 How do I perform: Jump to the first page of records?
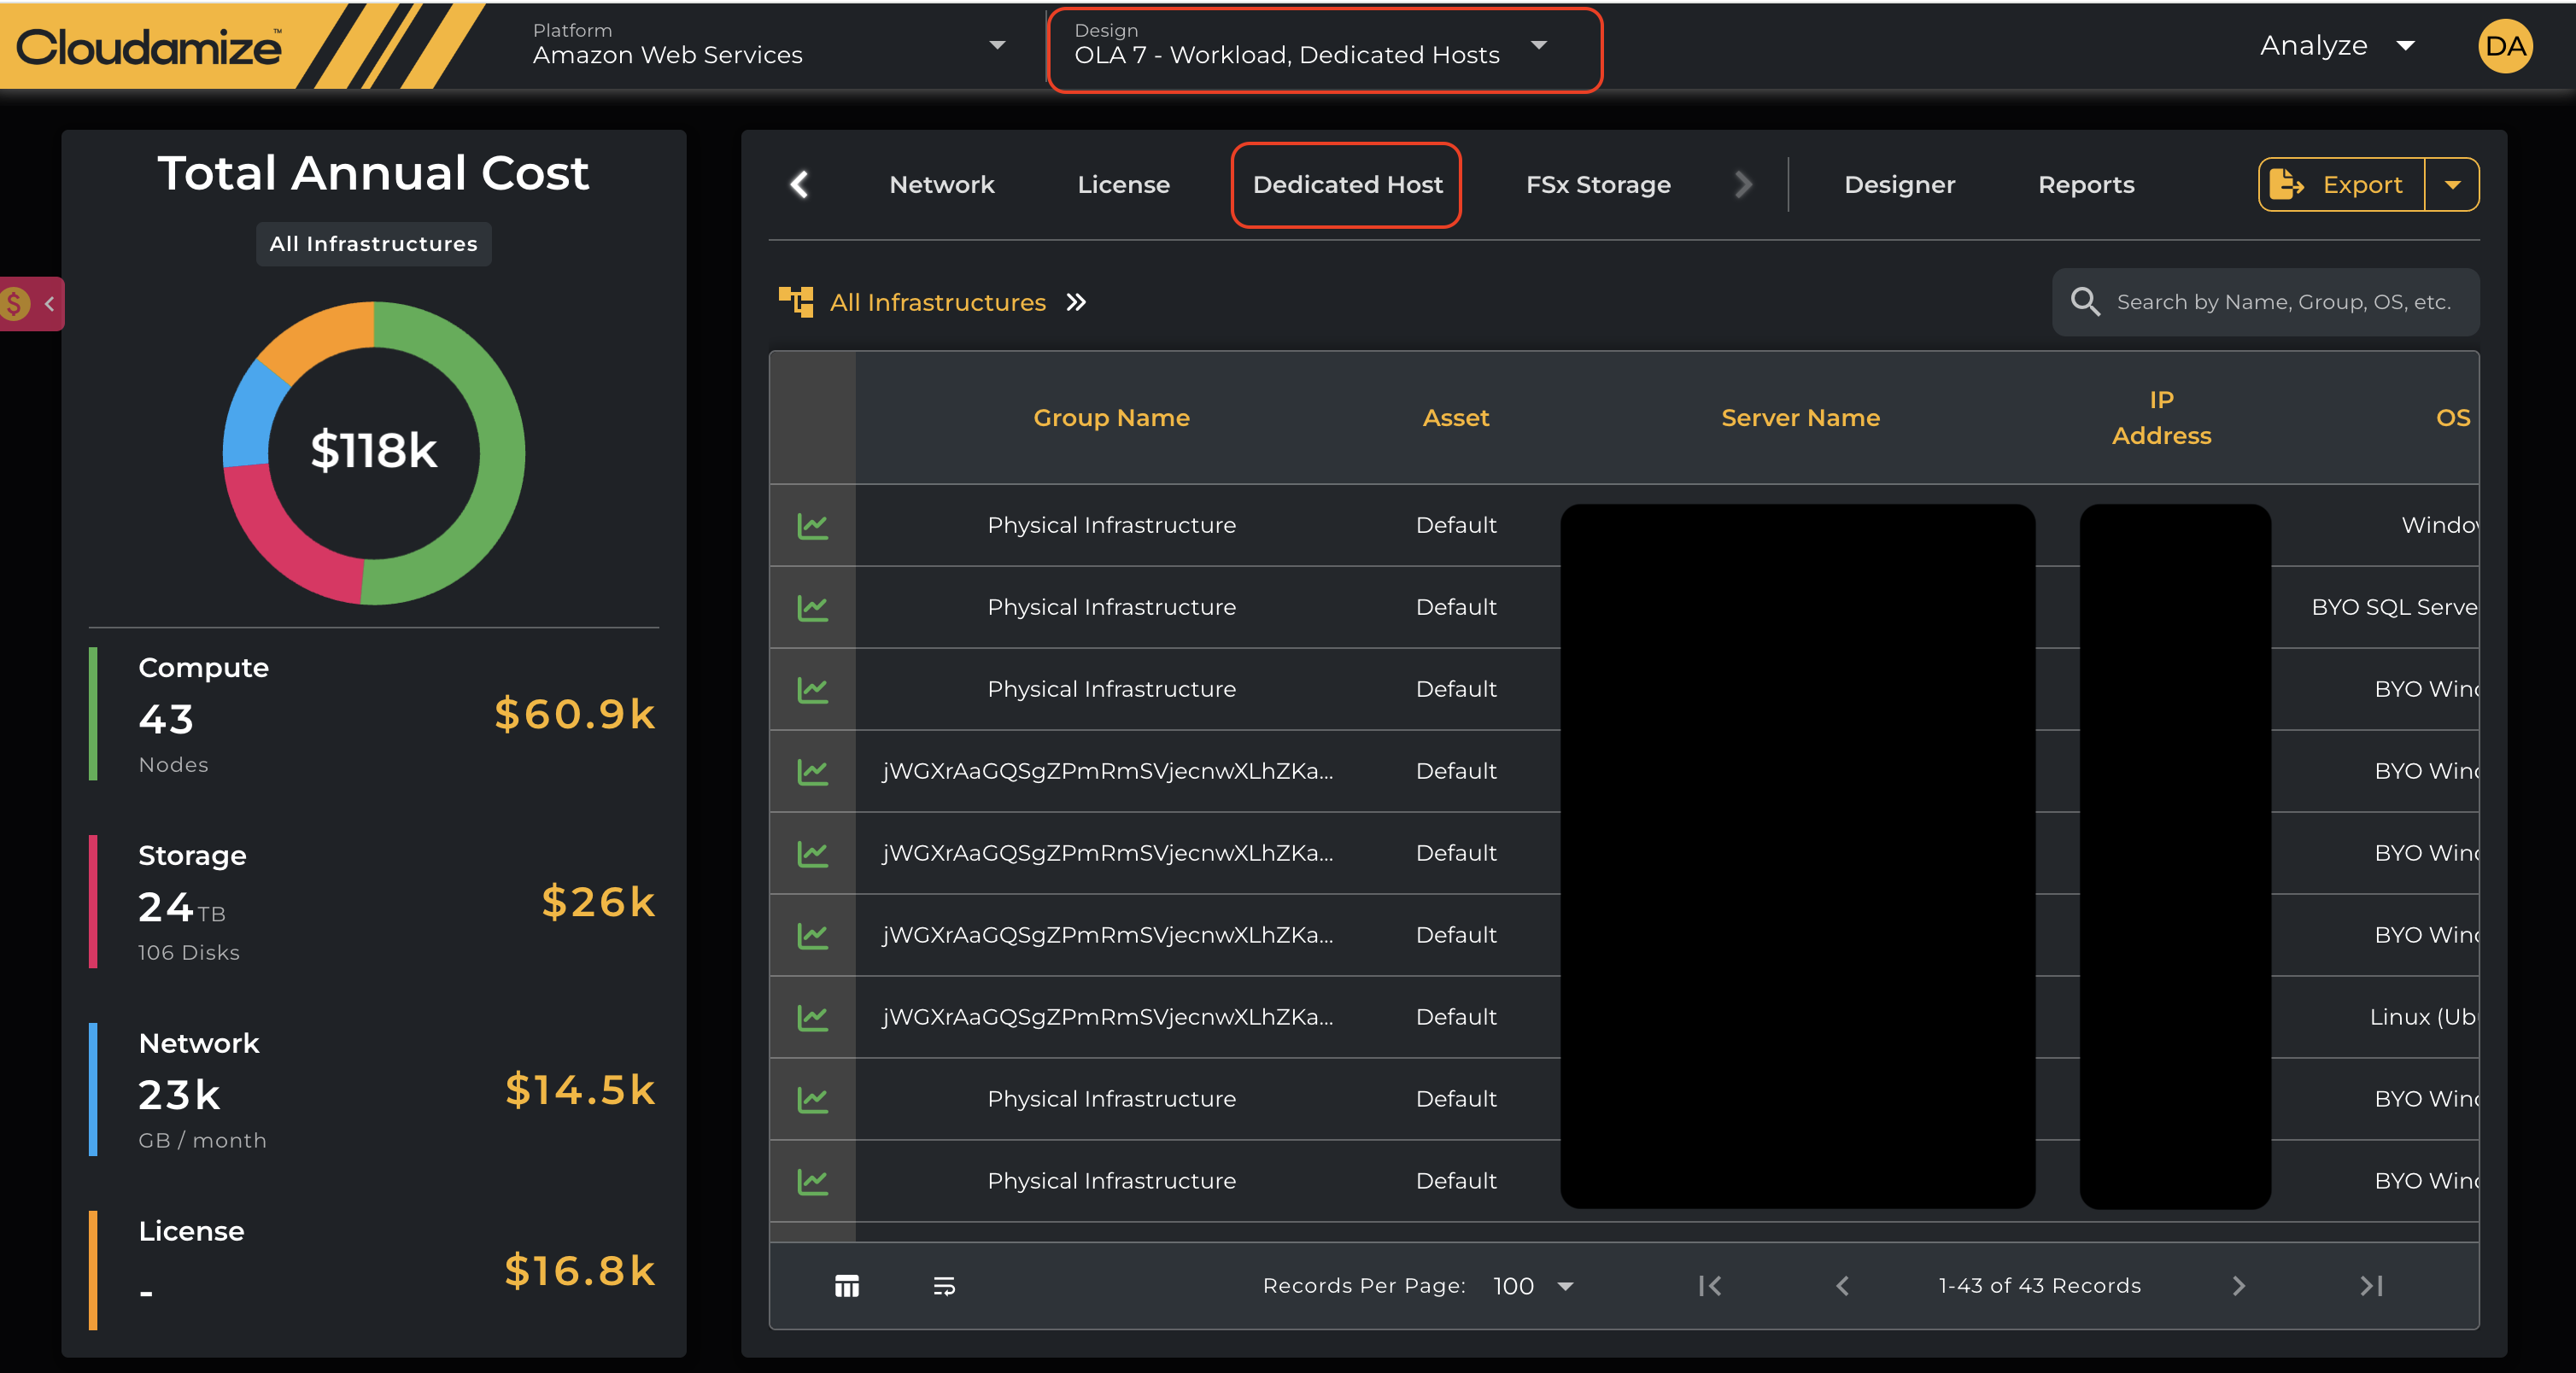point(1710,1286)
